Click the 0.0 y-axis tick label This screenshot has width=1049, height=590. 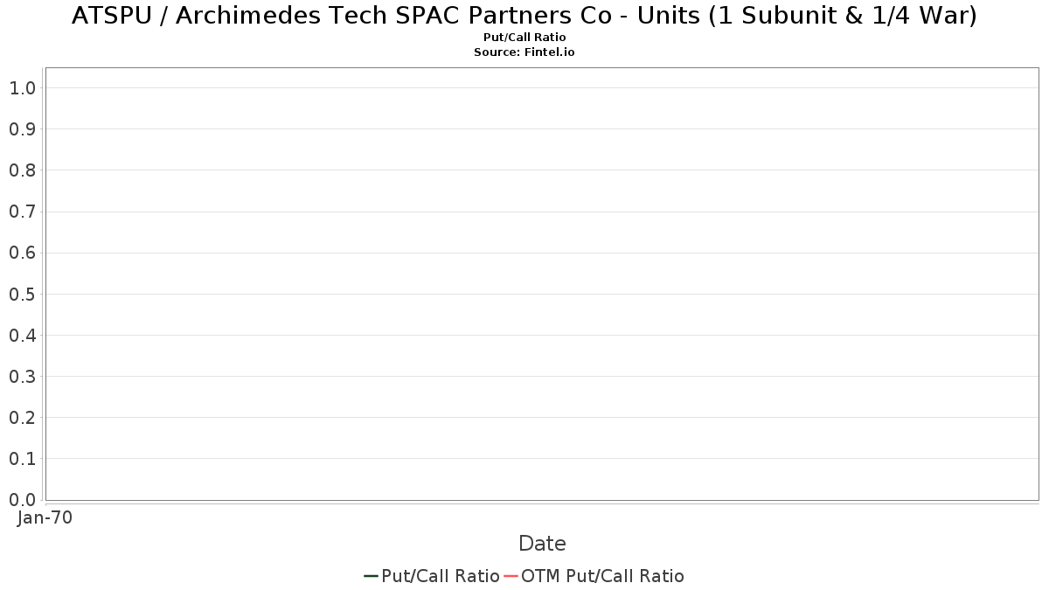[x=22, y=500]
